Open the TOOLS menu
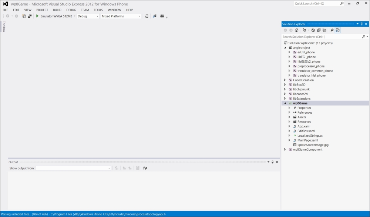This screenshot has height=217, width=370. (x=98, y=10)
